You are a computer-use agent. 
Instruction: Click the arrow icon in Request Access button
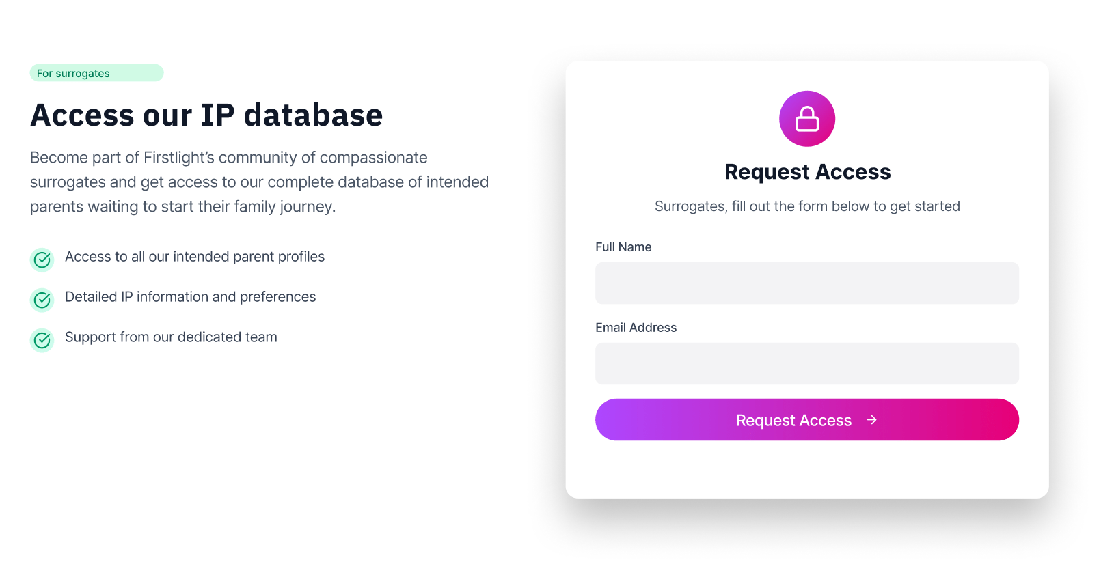[871, 420]
